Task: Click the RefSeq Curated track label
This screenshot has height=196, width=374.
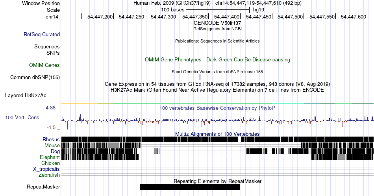Action: coord(41,34)
